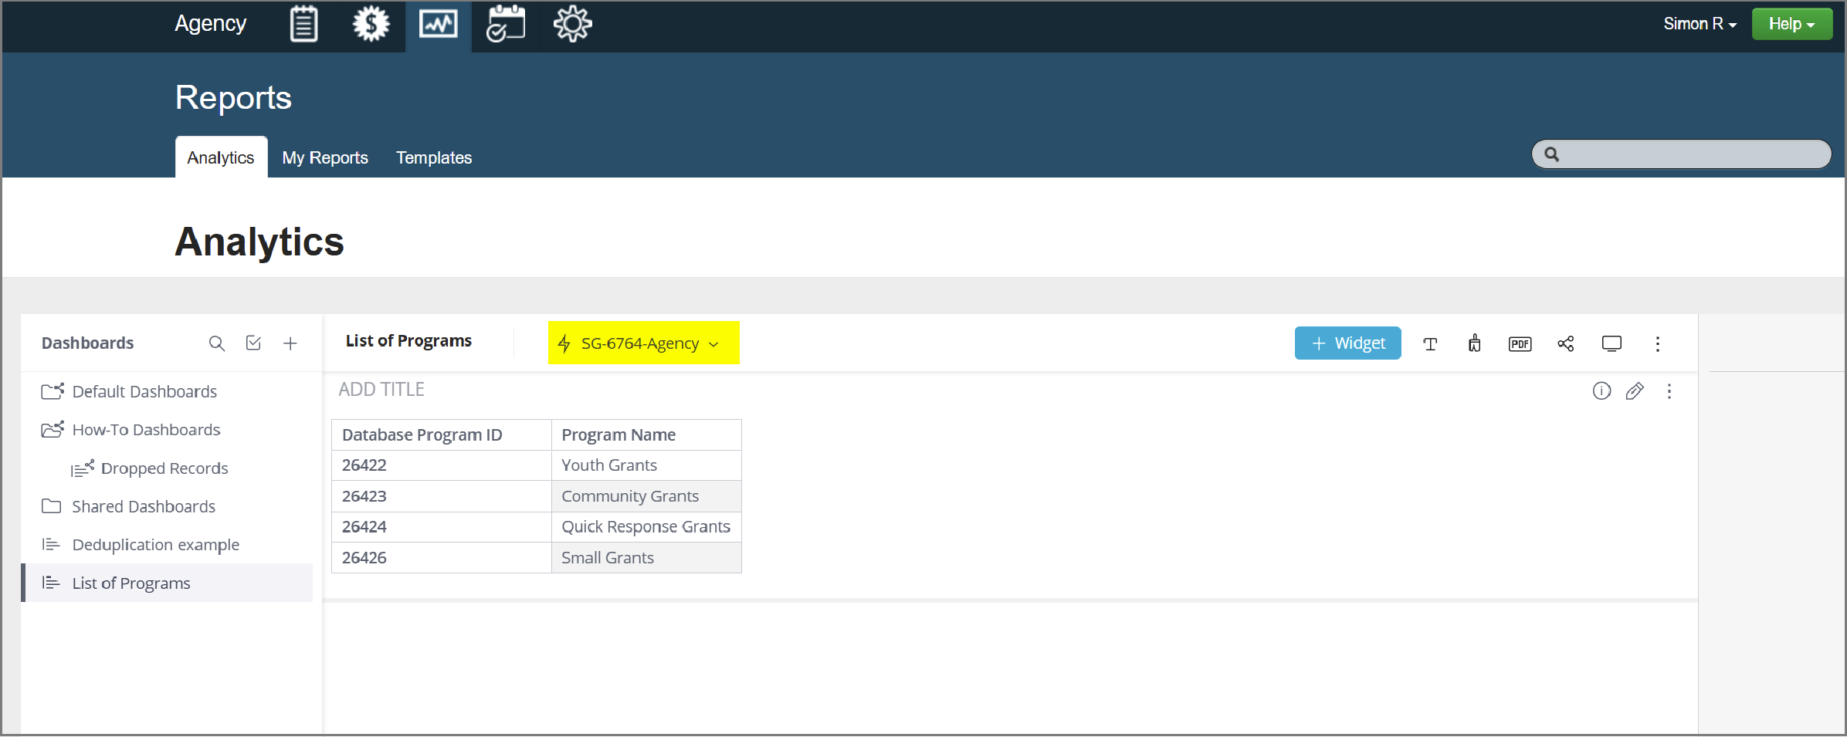Image resolution: width=1847 pixels, height=737 pixels.
Task: Open the Deduplication example dashboard
Action: [x=155, y=545]
